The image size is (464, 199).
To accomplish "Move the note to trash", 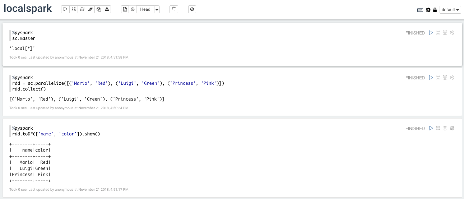I will click(174, 9).
